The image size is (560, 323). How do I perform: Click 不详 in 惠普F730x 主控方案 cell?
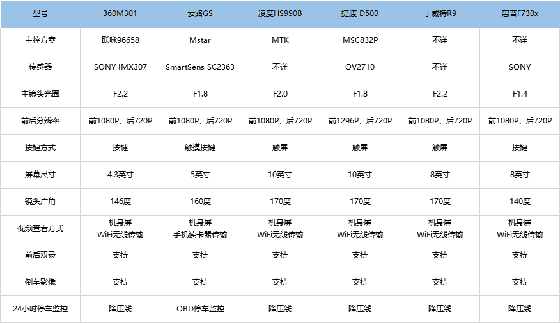(520, 40)
